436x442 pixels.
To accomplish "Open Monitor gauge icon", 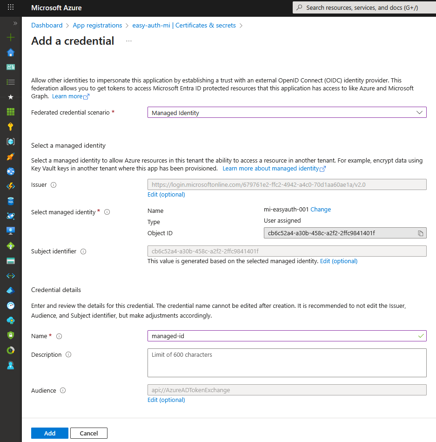I will click(x=11, y=305).
